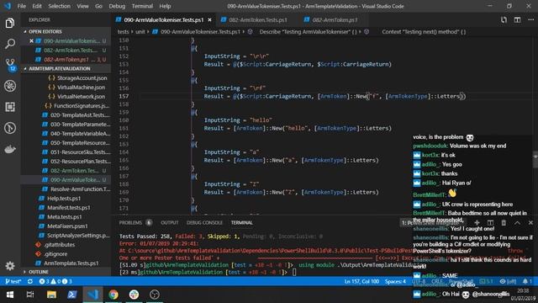Screen dimensions: 538x303
Task: Add a new terminal with plus icon
Action: (x=477, y=222)
